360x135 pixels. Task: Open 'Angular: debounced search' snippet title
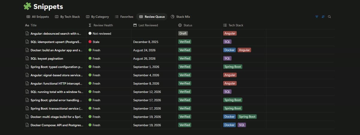click(x=56, y=34)
